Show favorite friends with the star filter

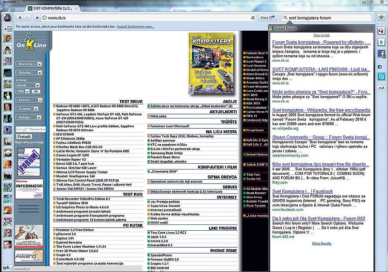[5, 29]
